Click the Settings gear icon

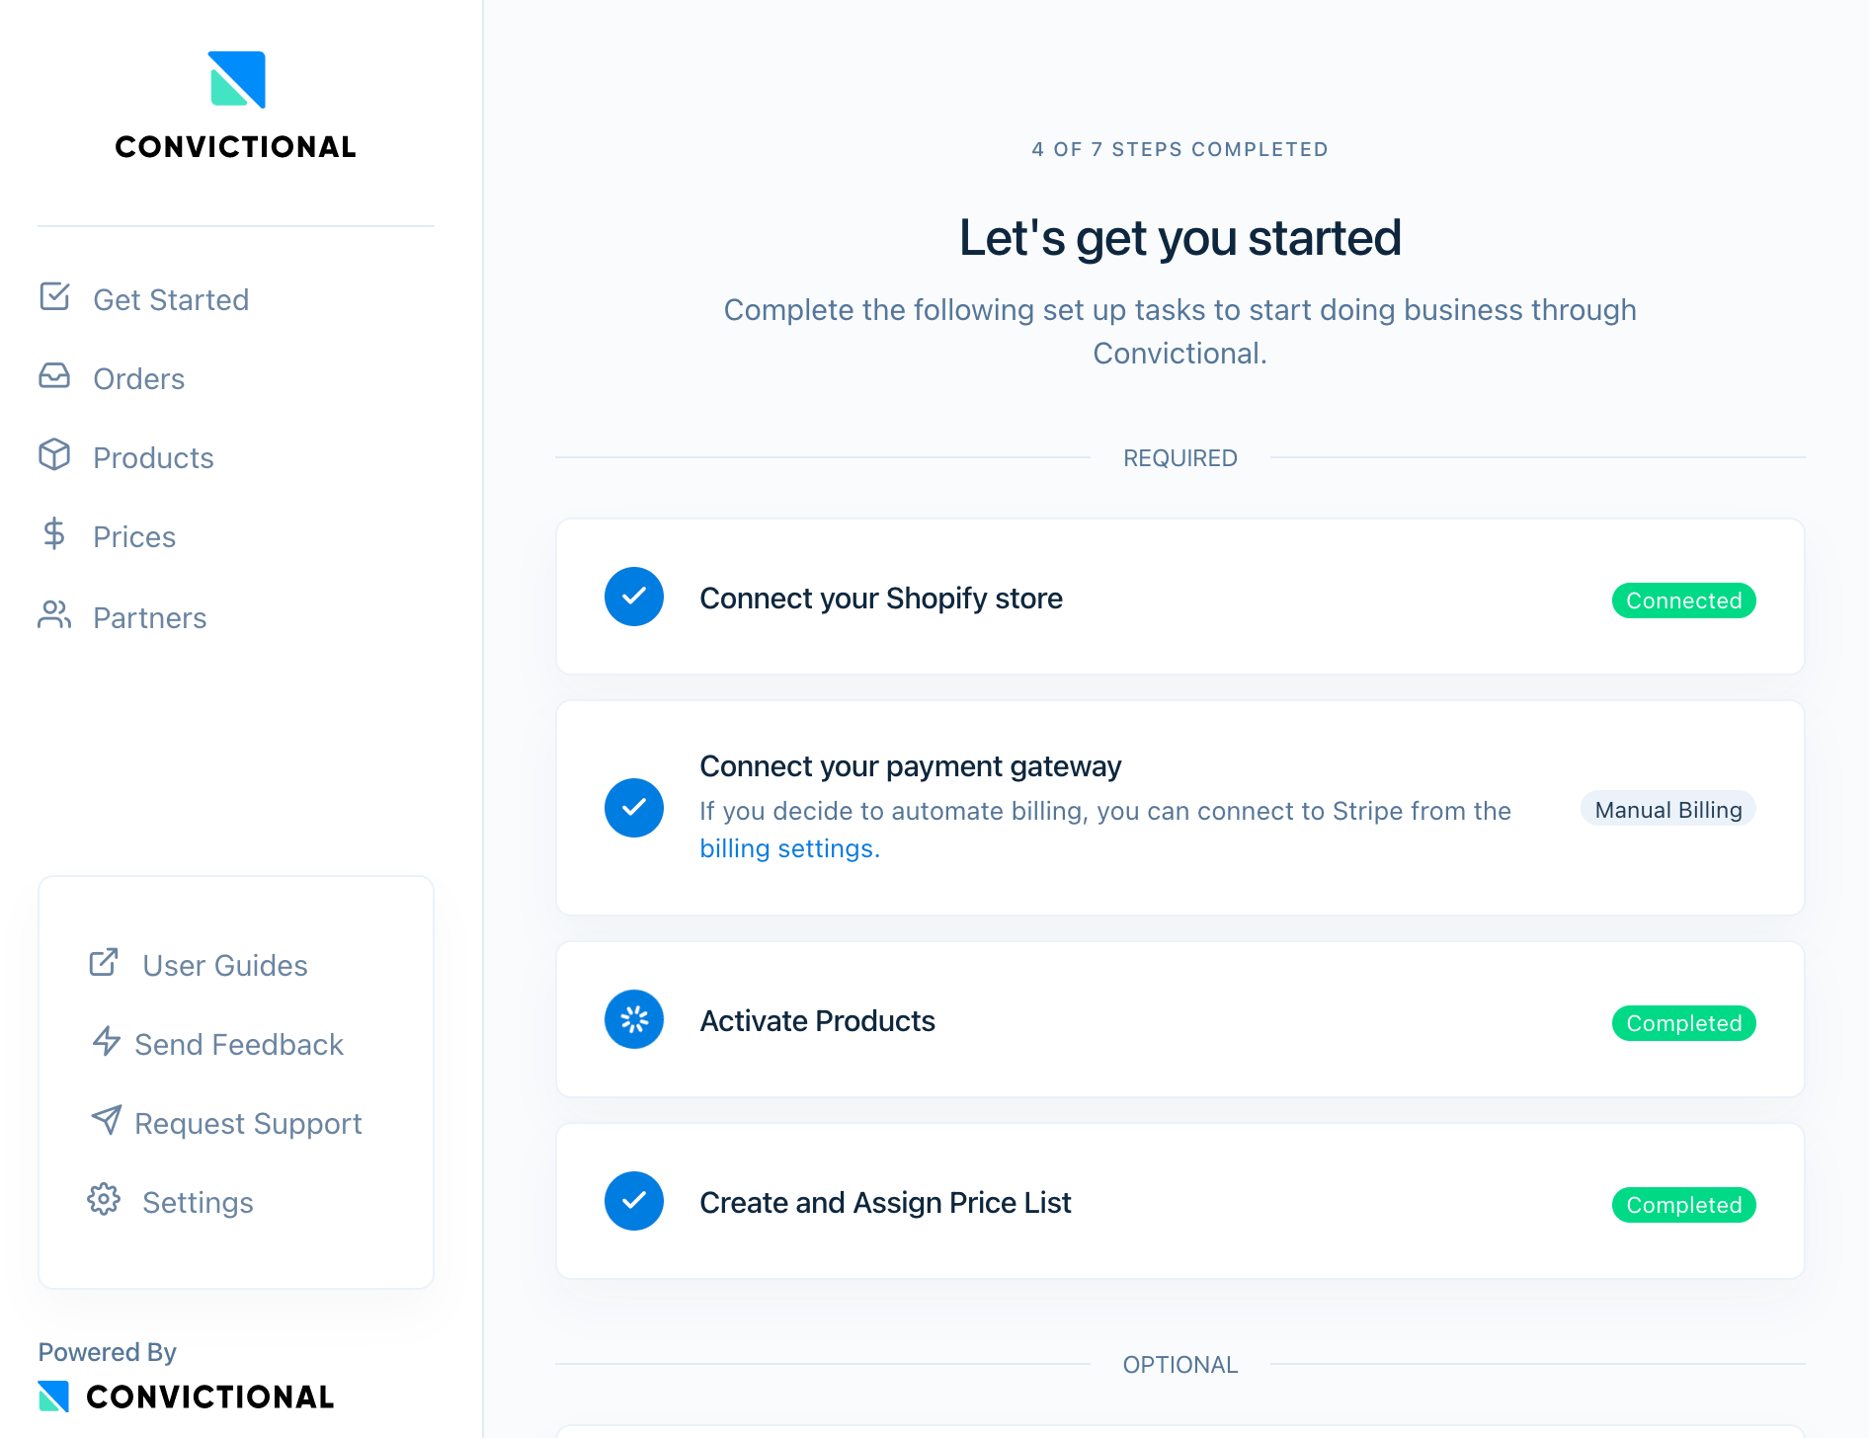[x=104, y=1200]
